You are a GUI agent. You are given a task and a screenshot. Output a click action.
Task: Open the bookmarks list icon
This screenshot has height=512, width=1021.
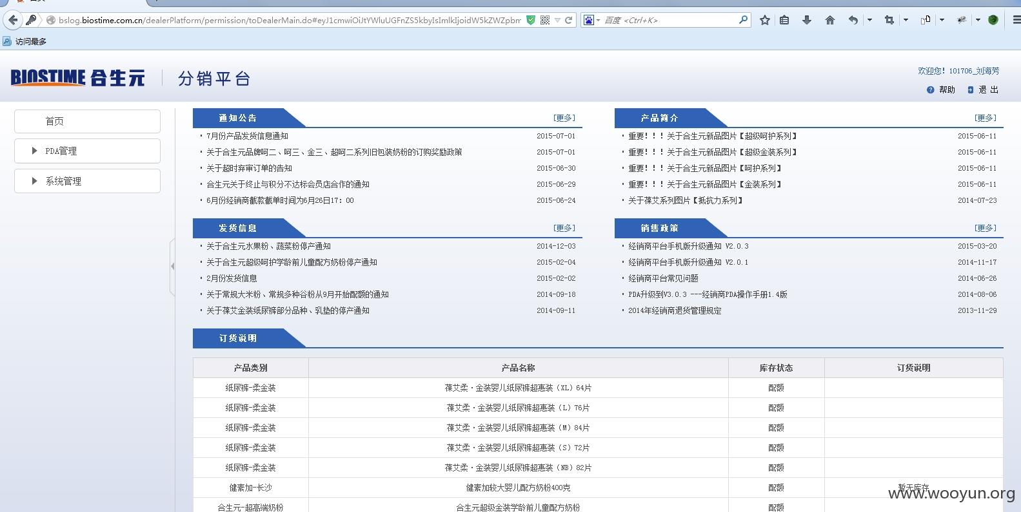(784, 20)
